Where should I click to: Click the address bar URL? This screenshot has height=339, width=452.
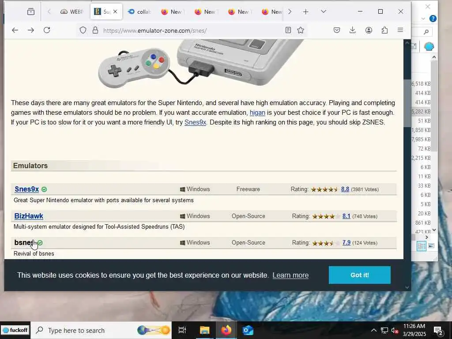155,30
